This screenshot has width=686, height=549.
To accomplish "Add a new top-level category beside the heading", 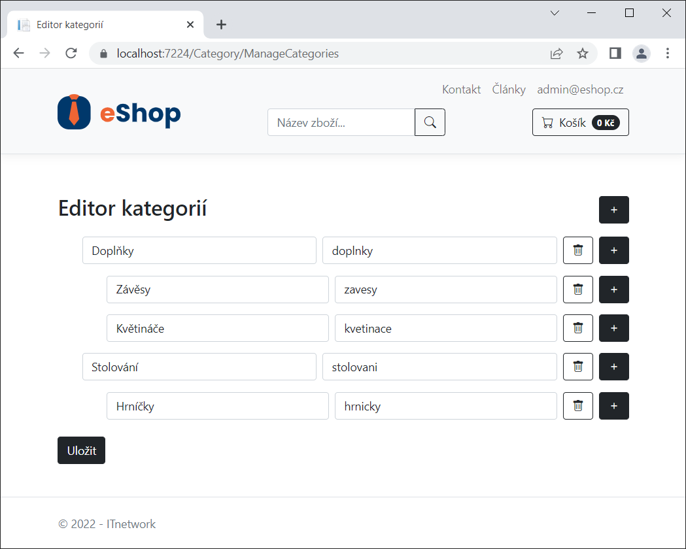I will 613,210.
